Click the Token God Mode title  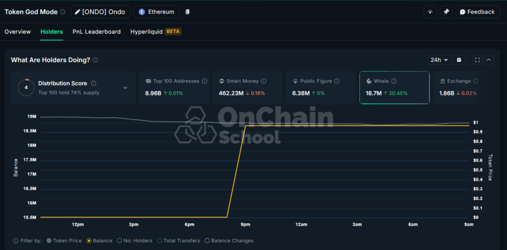coord(31,12)
